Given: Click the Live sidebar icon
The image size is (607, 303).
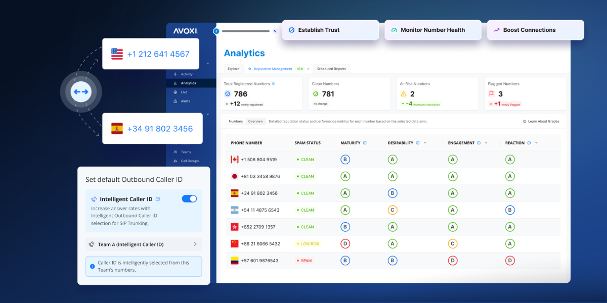Looking at the screenshot, I should 175,92.
